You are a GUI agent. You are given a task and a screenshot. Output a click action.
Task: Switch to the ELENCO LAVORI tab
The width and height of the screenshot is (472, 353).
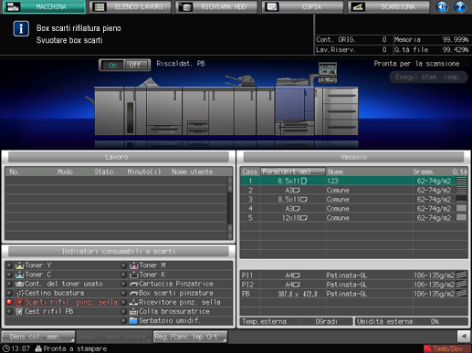131,7
